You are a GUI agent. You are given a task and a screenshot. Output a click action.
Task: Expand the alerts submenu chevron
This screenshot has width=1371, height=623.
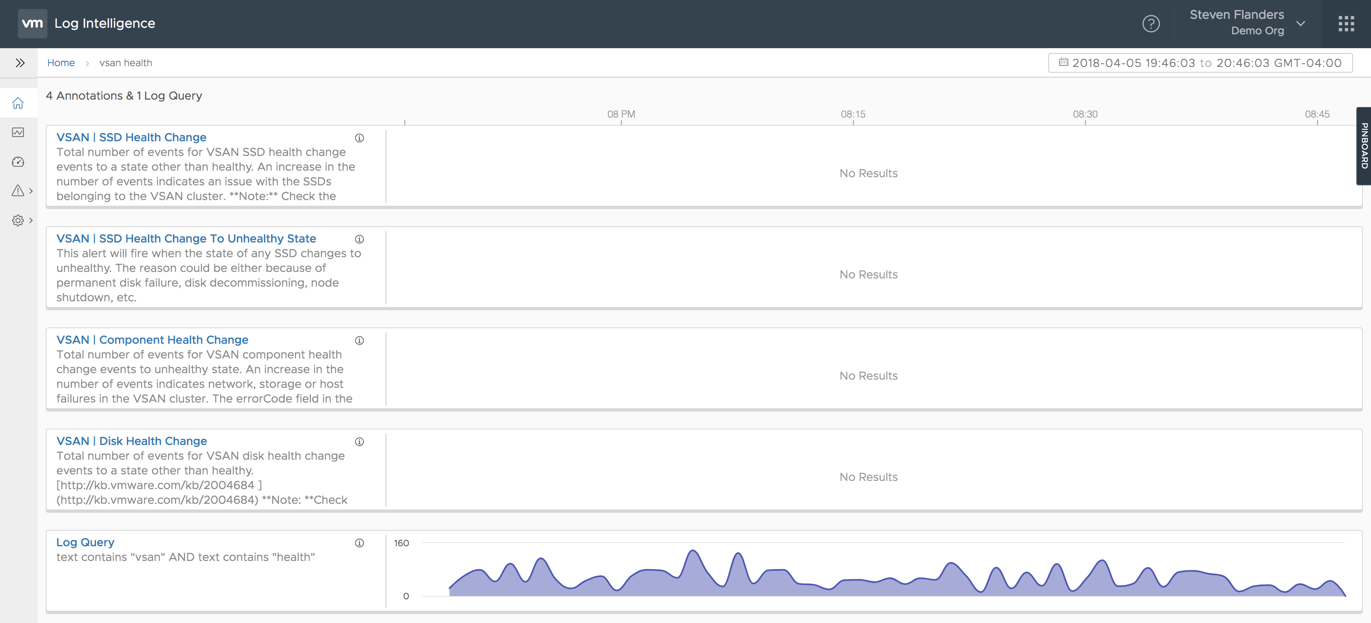pyautogui.click(x=31, y=191)
